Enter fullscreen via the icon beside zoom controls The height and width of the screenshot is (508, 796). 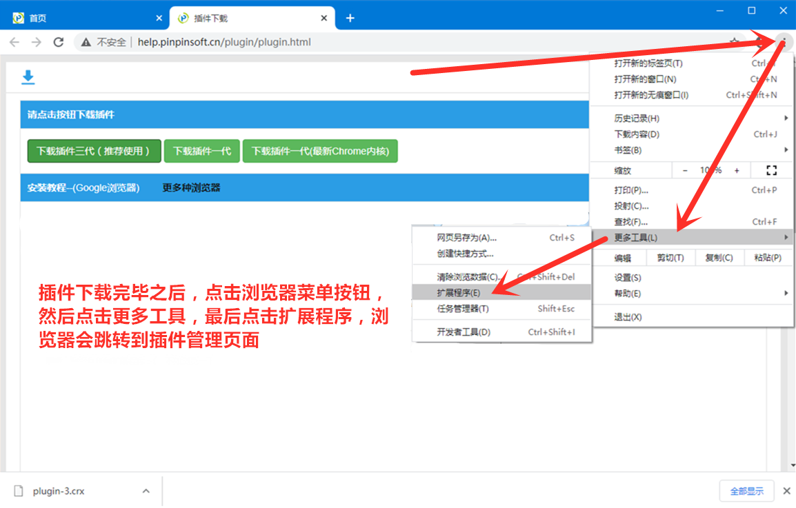[x=770, y=170]
